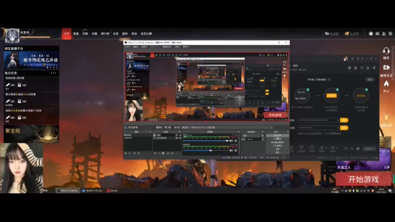Open the 英雄 heroes tab
The width and height of the screenshot is (395, 222).
click(x=76, y=34)
